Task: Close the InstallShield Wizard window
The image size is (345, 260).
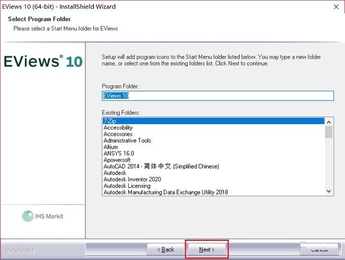Action: 336,7
